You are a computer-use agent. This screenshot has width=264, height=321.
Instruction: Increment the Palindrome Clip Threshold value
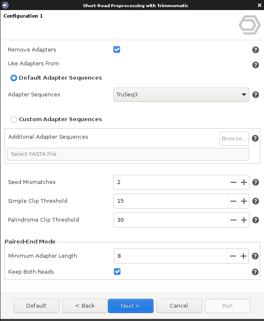point(244,220)
